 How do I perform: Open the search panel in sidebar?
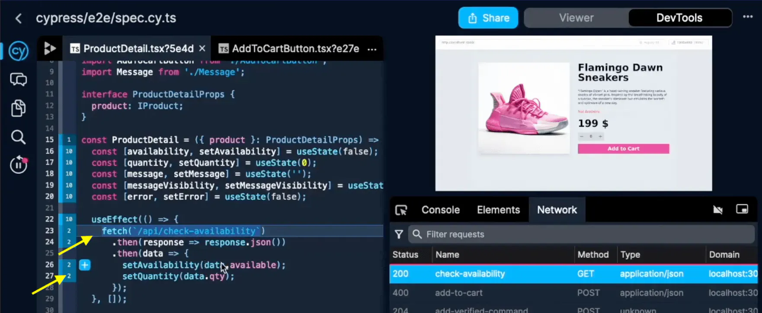click(x=18, y=137)
